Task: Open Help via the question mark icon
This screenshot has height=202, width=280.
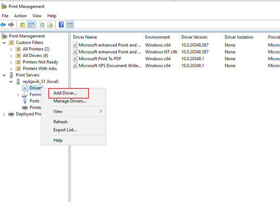Action: (61, 25)
